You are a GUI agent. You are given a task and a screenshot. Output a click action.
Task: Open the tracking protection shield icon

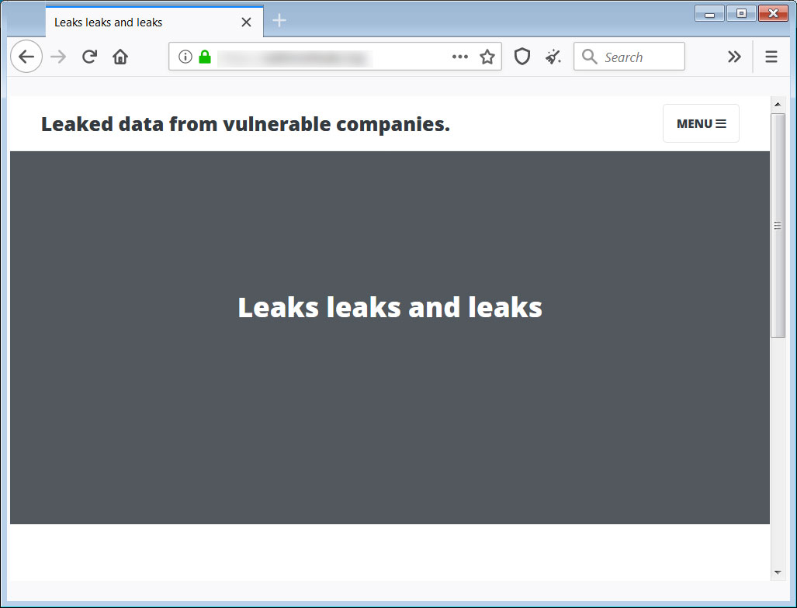click(x=522, y=57)
